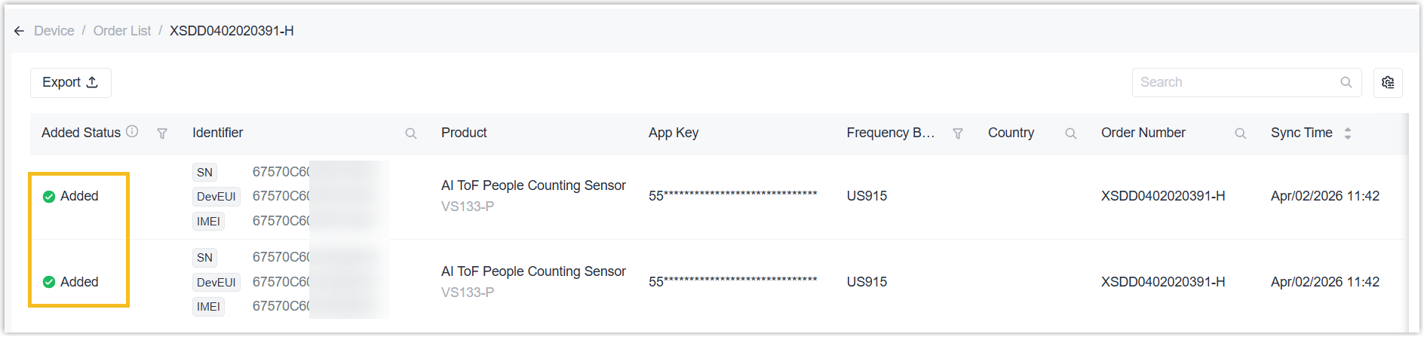Image resolution: width=1424 pixels, height=337 pixels.
Task: Click the Added Status info icon
Action: click(x=132, y=131)
